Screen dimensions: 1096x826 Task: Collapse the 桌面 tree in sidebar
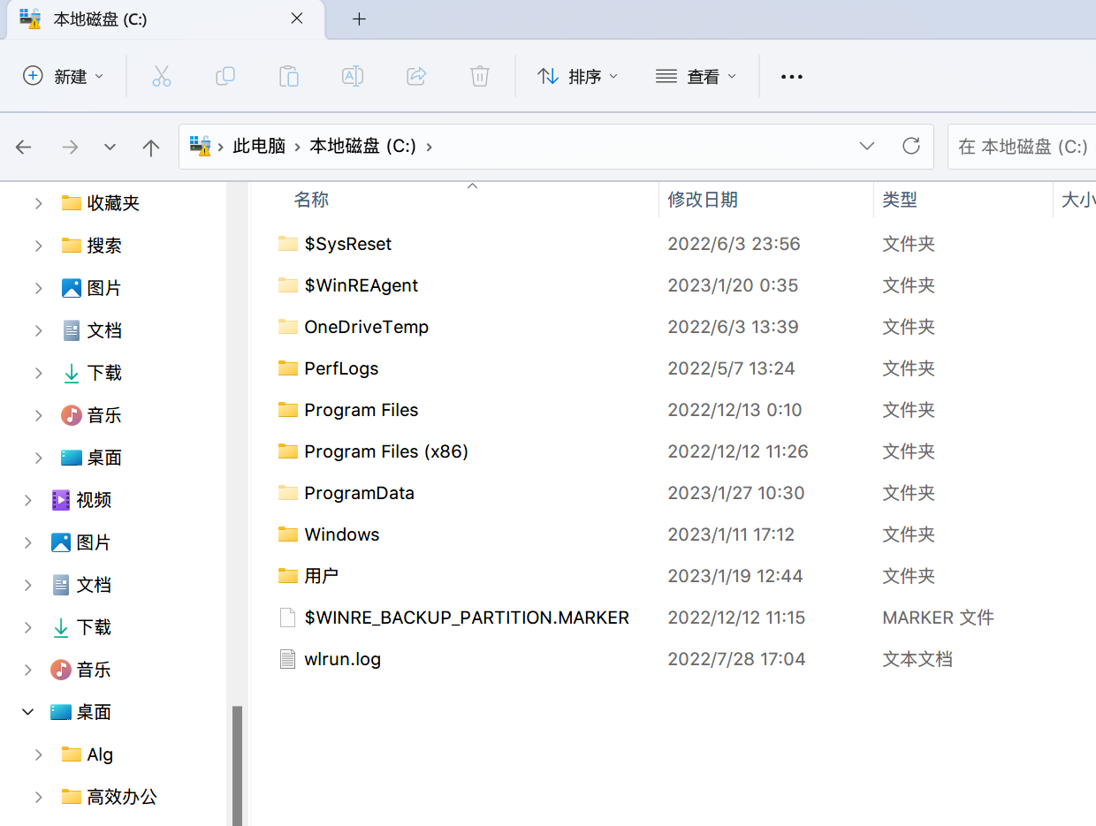[x=27, y=711]
